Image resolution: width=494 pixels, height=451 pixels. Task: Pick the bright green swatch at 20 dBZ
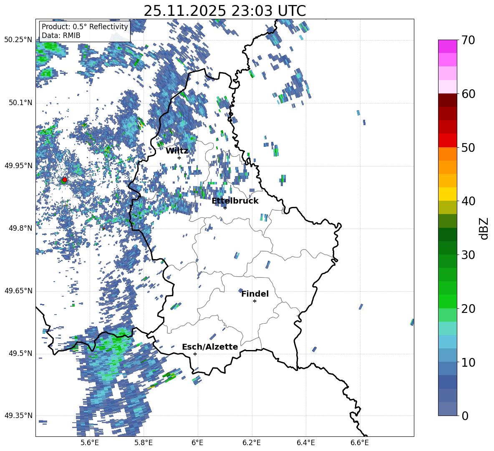[447, 301]
